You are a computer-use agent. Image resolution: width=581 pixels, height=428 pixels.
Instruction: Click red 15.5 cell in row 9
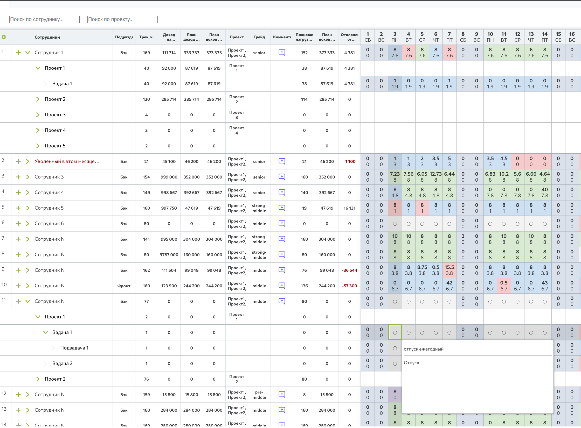pos(449,270)
